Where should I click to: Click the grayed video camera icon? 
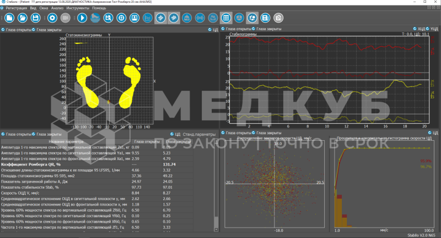click(x=65, y=18)
